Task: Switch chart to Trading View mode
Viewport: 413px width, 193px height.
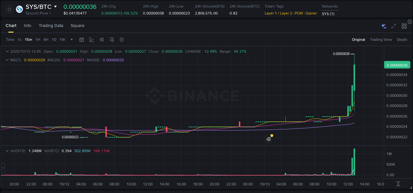Action: tap(381, 40)
